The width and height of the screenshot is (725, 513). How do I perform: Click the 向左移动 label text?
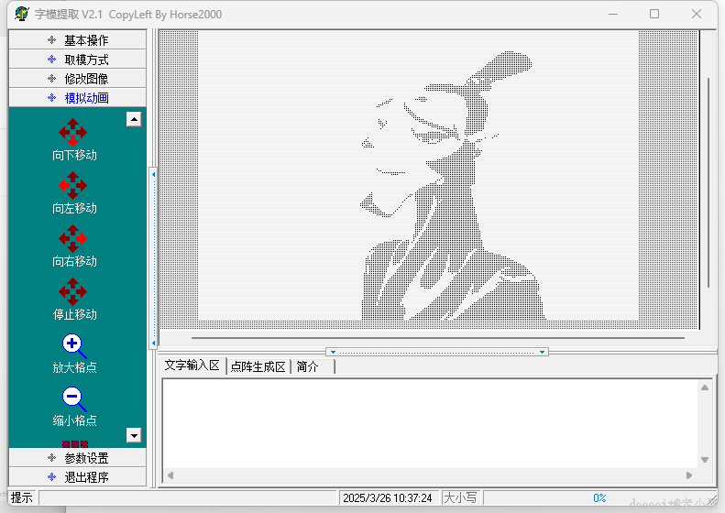pyautogui.click(x=74, y=208)
